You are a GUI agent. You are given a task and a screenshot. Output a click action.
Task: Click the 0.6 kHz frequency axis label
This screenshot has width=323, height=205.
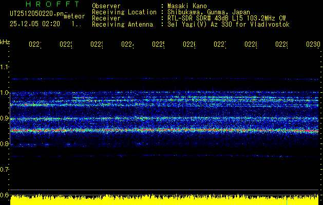pyautogui.click(x=4, y=195)
